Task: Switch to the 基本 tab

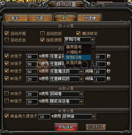Action: tap(15, 18)
